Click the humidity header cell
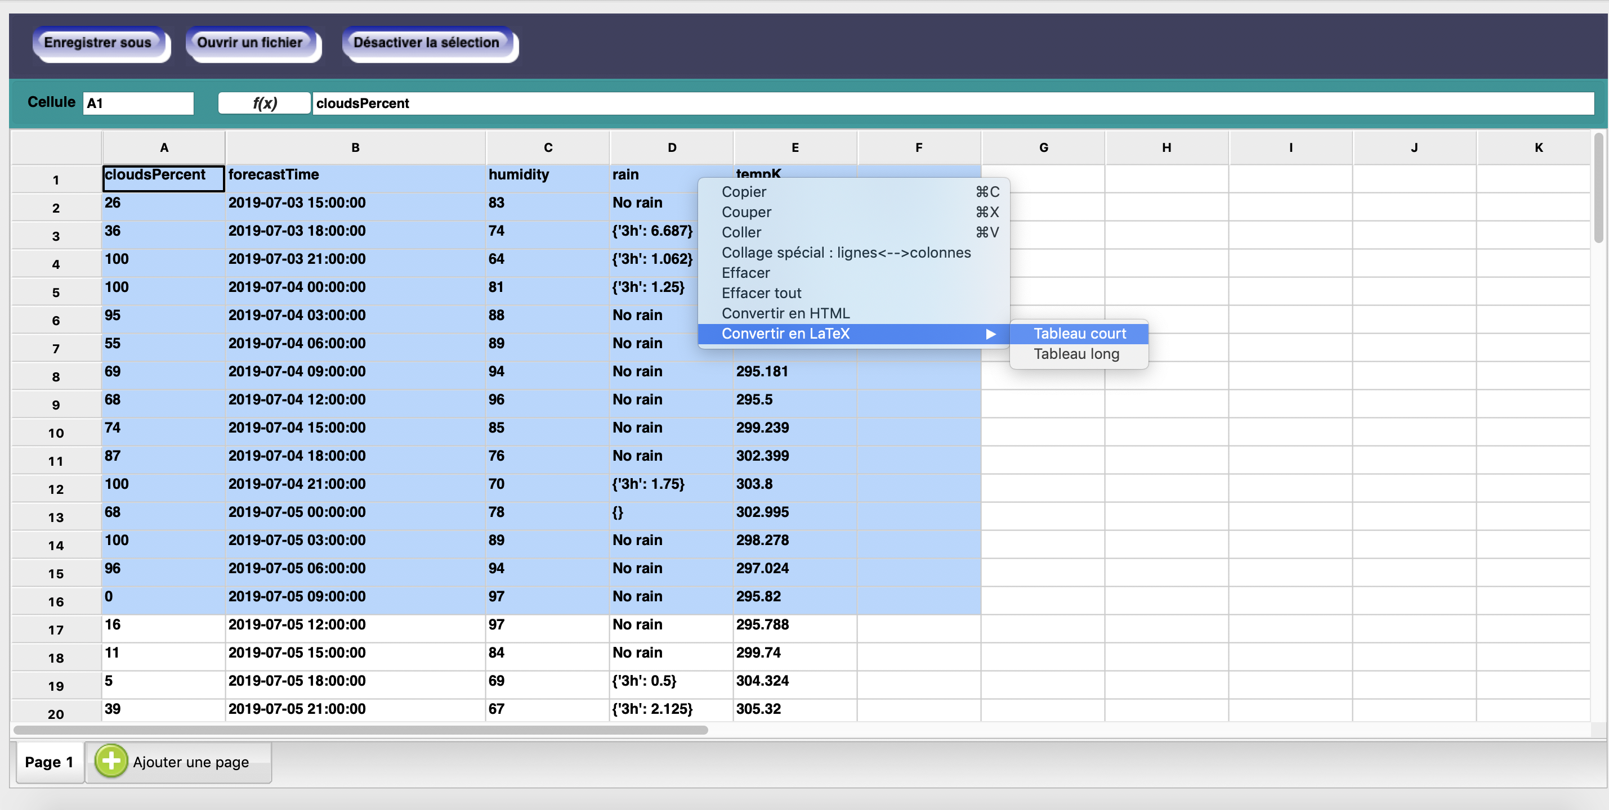The height and width of the screenshot is (810, 1609). [x=548, y=178]
